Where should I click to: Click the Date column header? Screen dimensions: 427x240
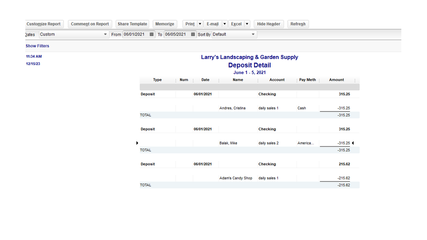[205, 80]
